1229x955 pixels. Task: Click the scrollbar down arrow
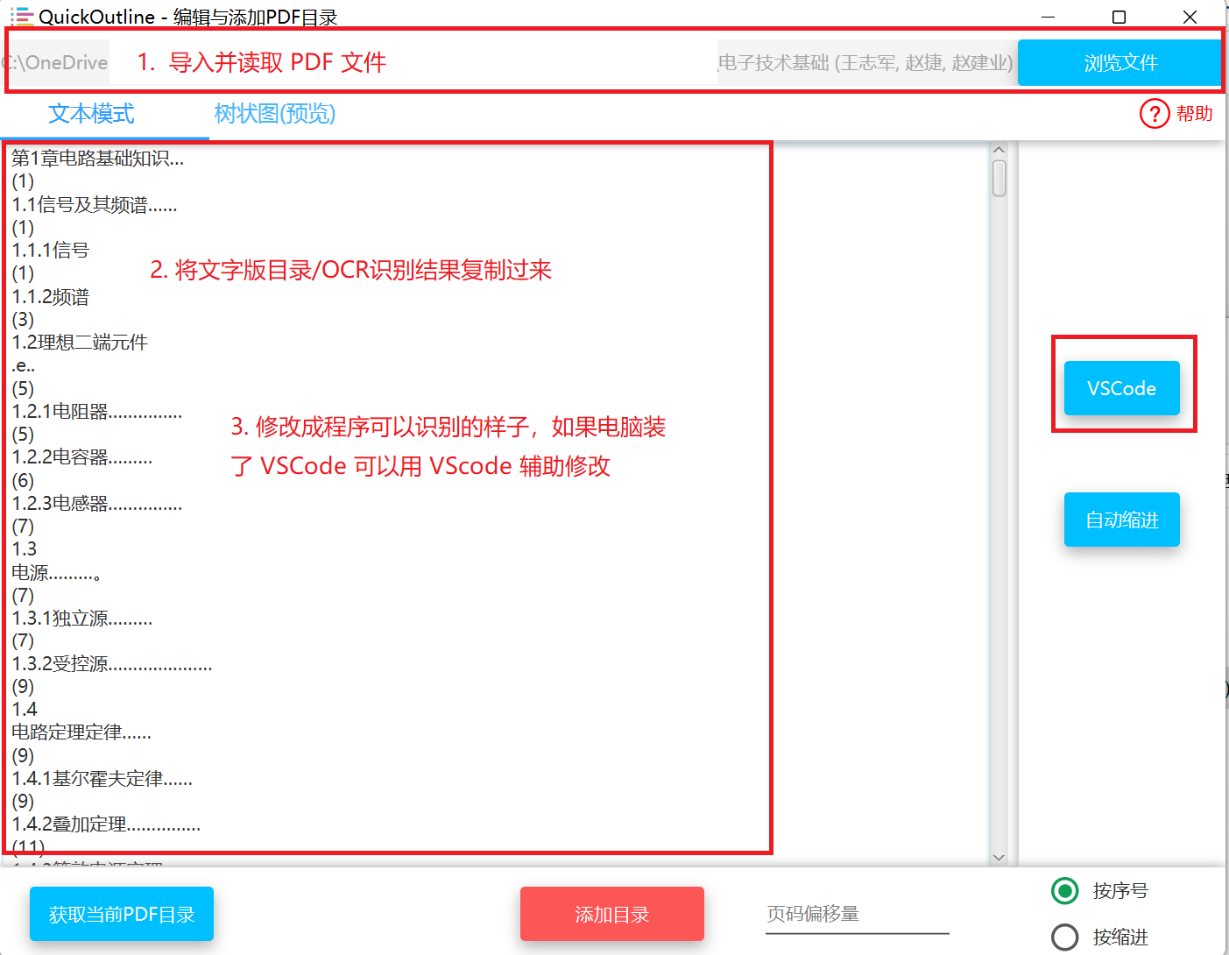(999, 858)
